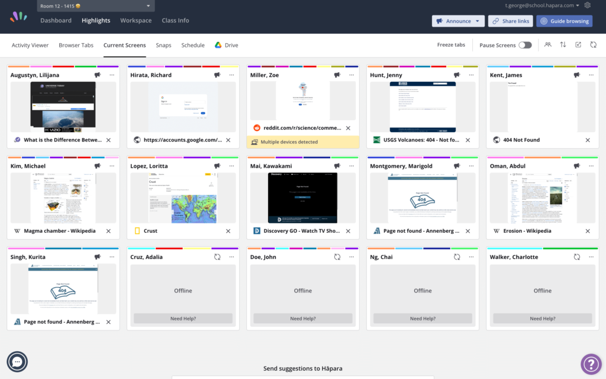Select the groups icon in the toolbar

tap(548, 44)
